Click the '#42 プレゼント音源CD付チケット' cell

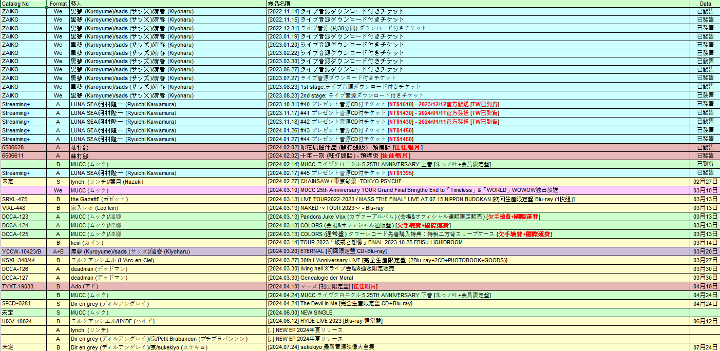479,122
